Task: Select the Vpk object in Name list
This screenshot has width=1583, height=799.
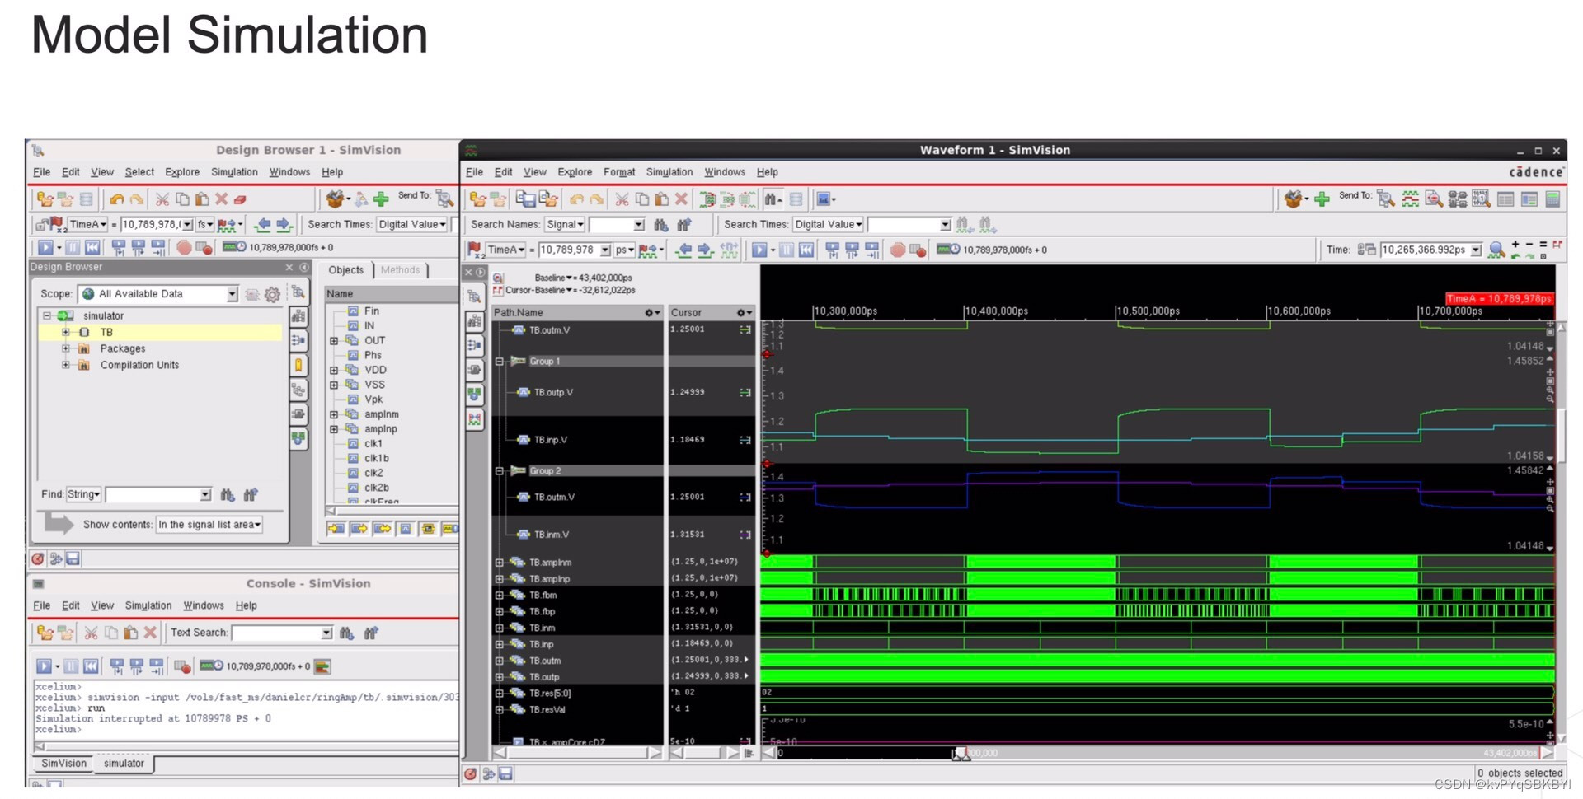Action: click(x=373, y=399)
